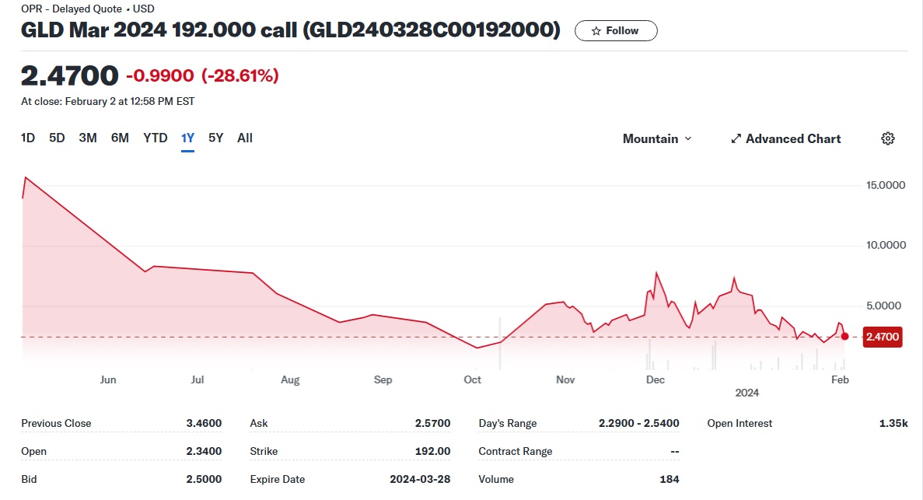Switch to the 6M time range

(x=120, y=138)
